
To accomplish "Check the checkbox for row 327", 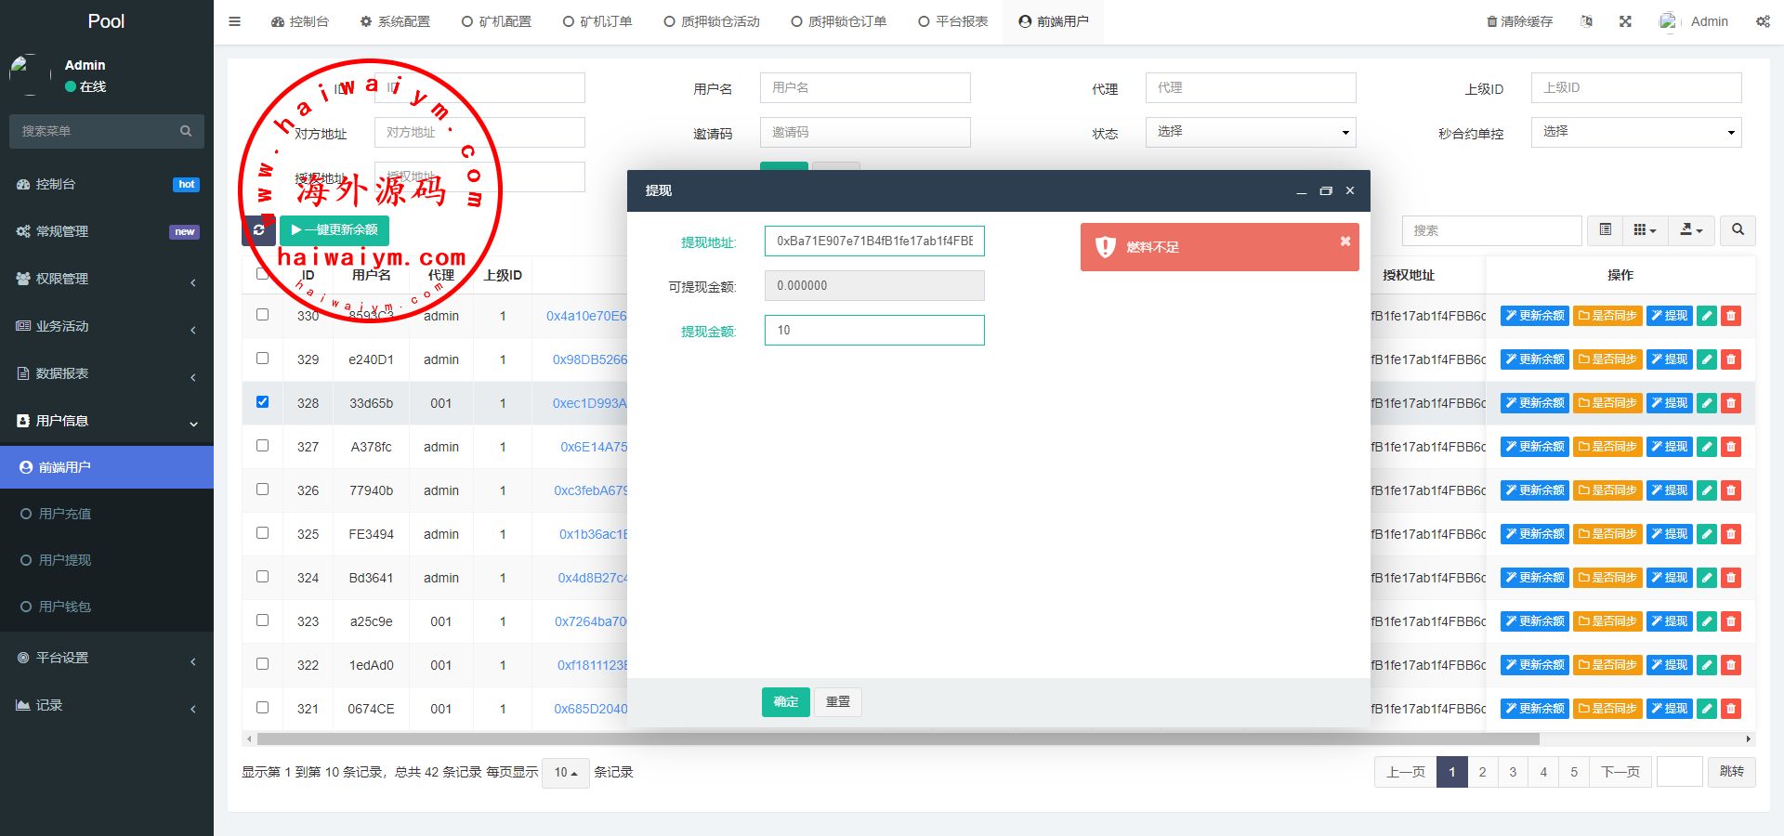I will click(262, 446).
